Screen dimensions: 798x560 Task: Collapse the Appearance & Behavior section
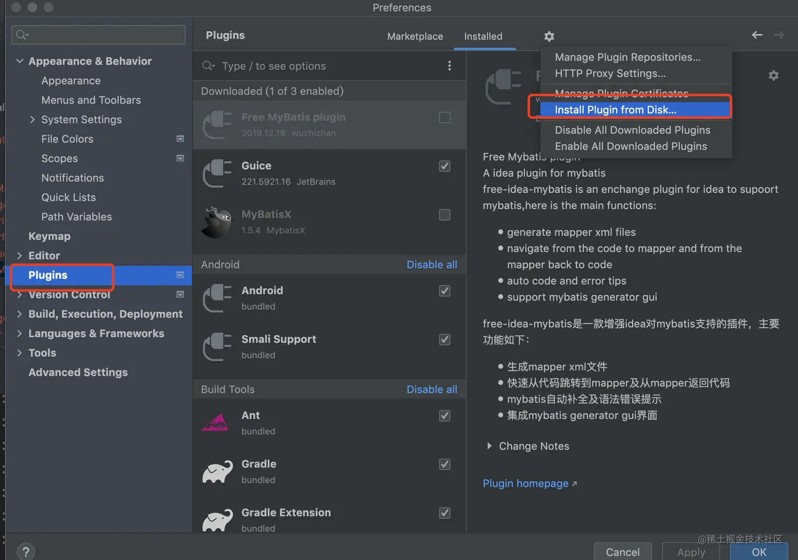pos(20,61)
